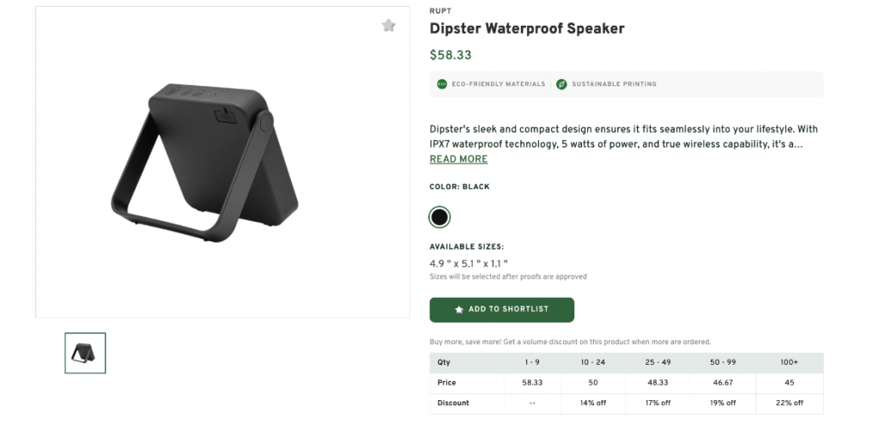Click the $58.33 green price text
Viewport: 879px width, 425px height.
click(x=451, y=55)
